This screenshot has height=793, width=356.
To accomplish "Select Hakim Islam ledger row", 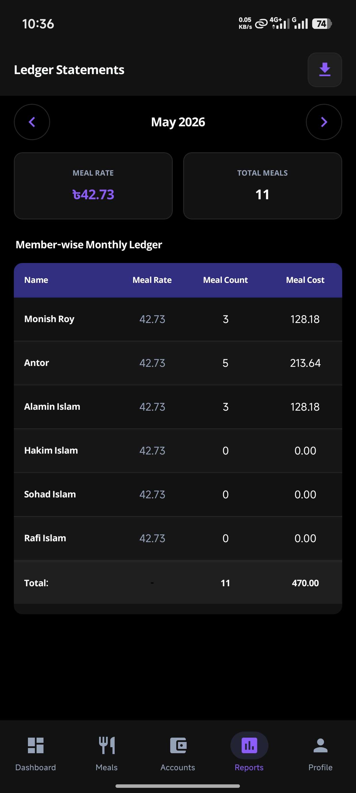I will (178, 451).
